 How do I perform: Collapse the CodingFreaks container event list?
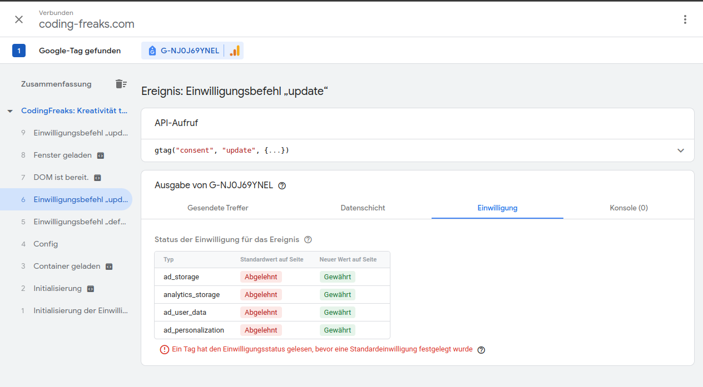[x=9, y=110]
